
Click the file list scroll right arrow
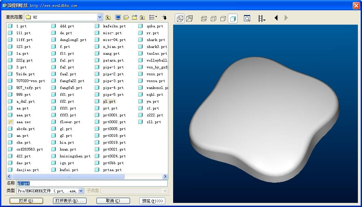(x=165, y=177)
